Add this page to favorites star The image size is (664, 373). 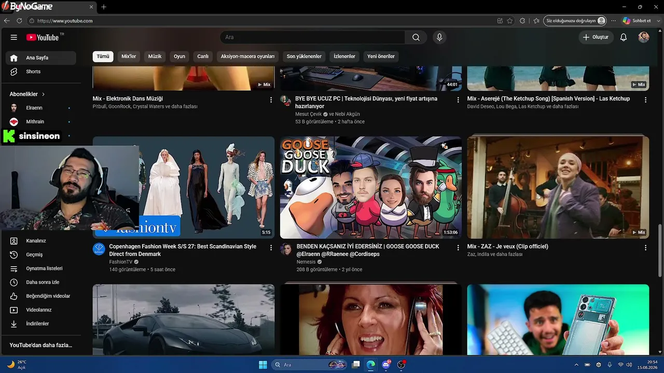[x=510, y=21]
